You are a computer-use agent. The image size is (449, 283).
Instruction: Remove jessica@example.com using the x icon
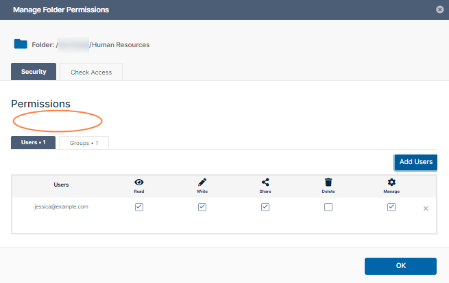point(426,208)
